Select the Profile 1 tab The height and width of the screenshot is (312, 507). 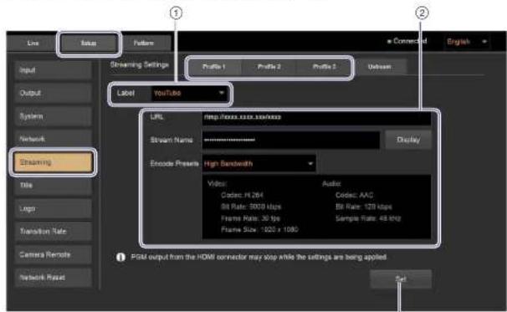(214, 67)
